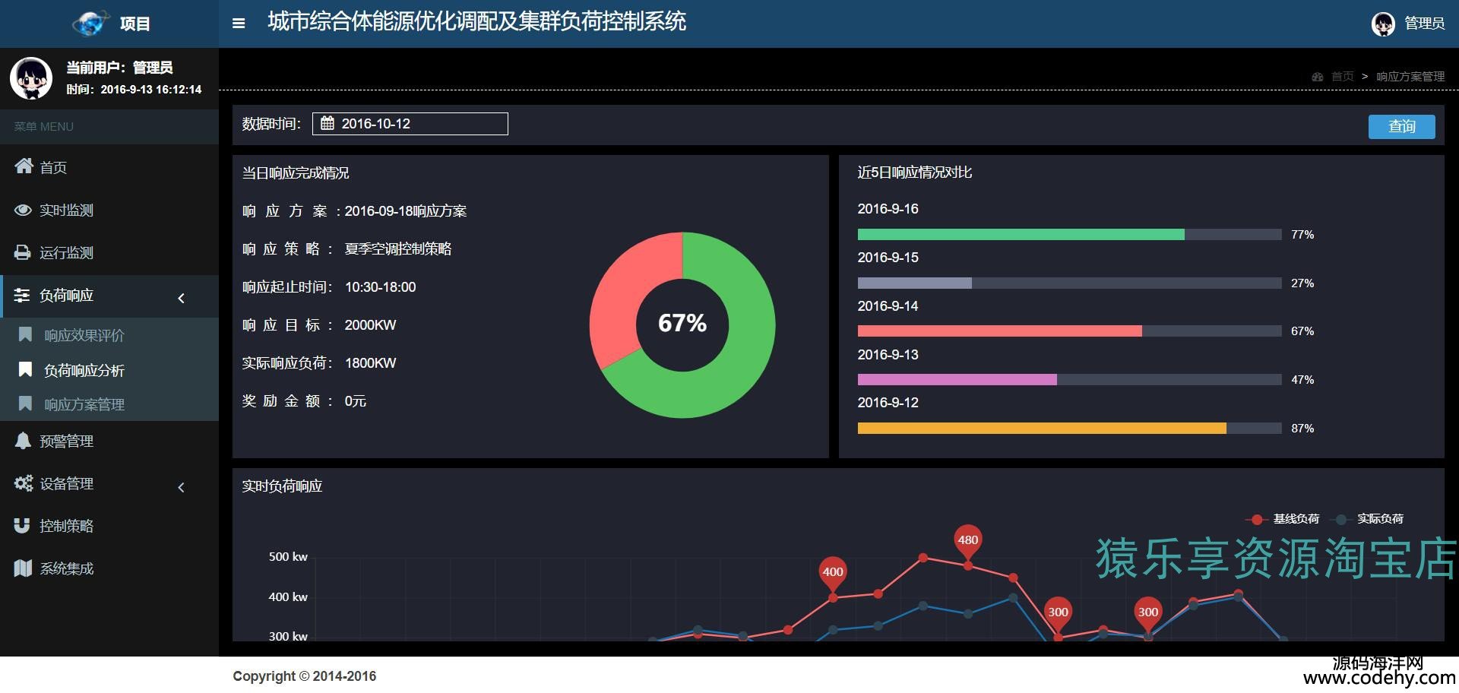This screenshot has height=693, width=1459.
Task: Click the 2000KW target value
Action: (370, 325)
